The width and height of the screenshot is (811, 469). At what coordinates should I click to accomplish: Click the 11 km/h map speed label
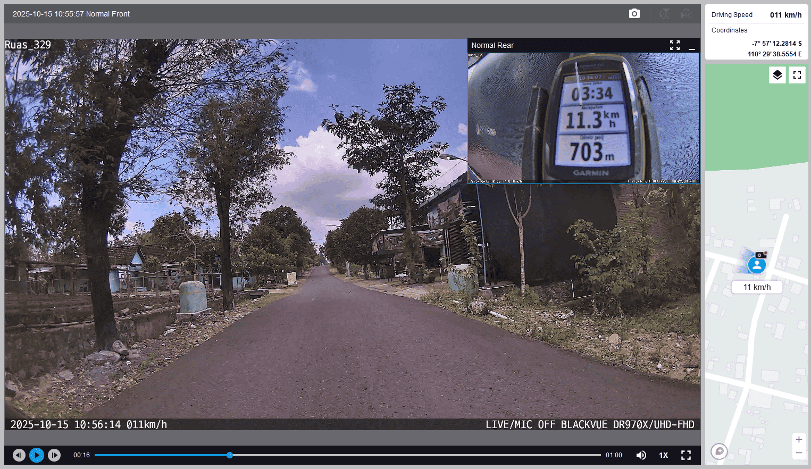click(757, 287)
